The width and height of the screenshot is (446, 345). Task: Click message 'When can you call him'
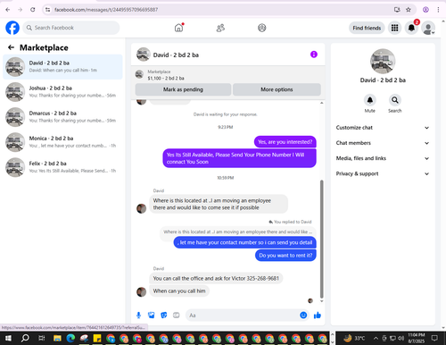pyautogui.click(x=179, y=290)
